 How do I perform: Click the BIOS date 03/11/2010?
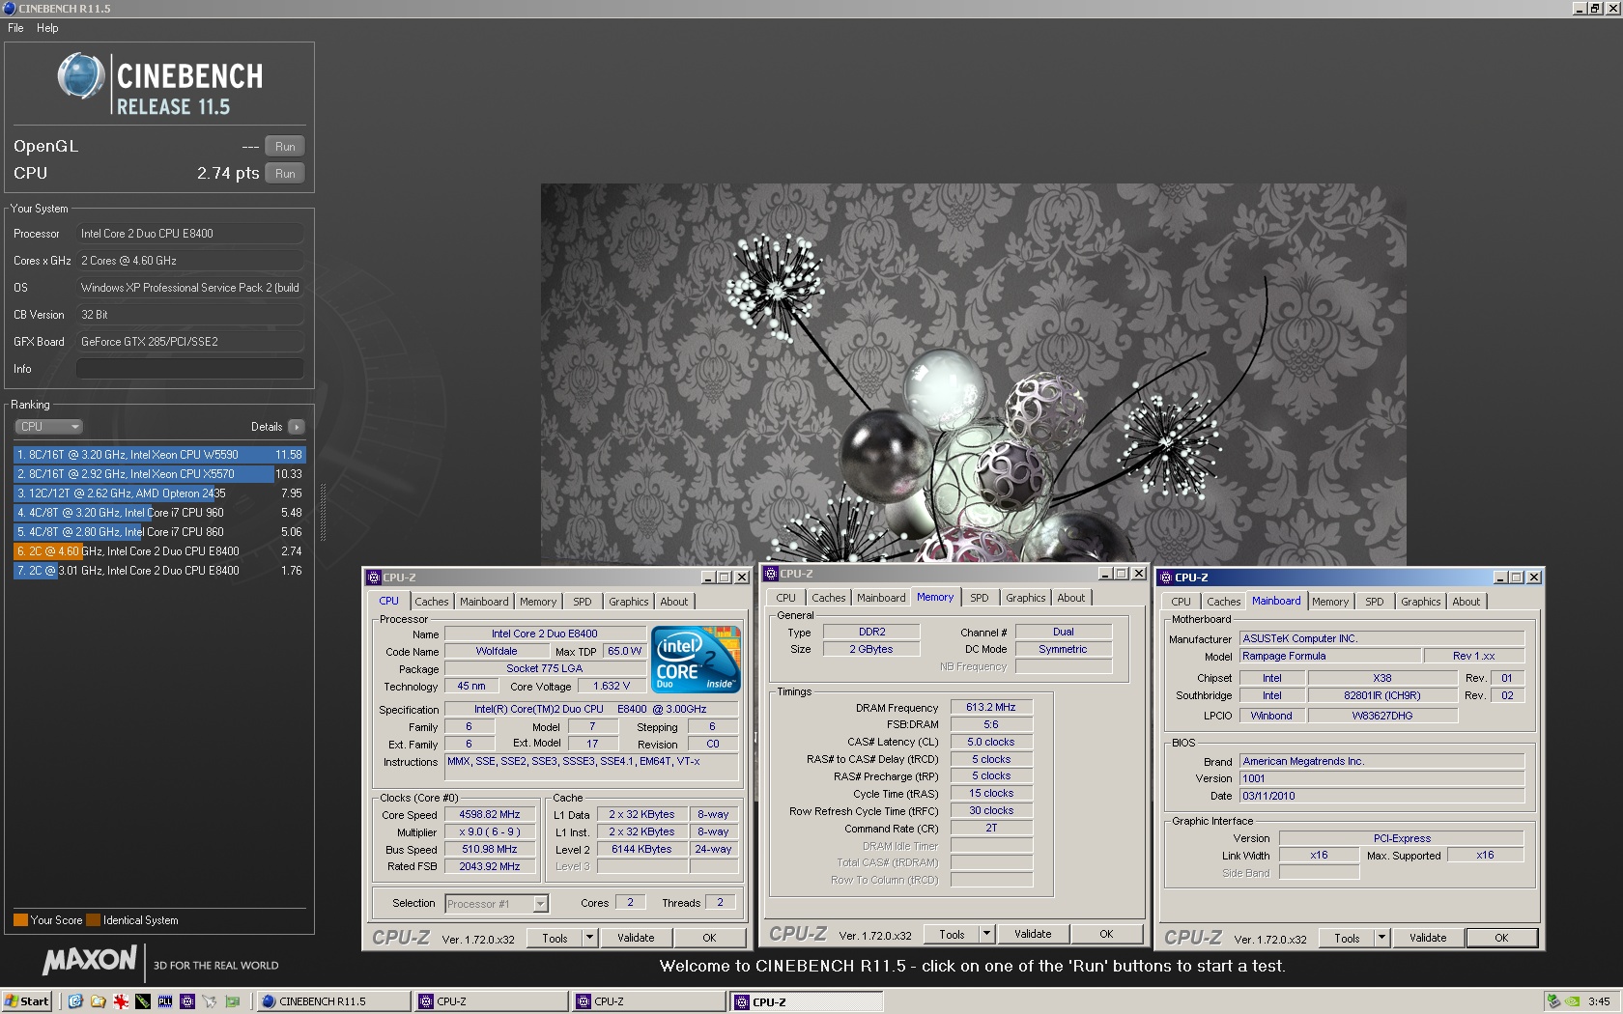[1381, 796]
